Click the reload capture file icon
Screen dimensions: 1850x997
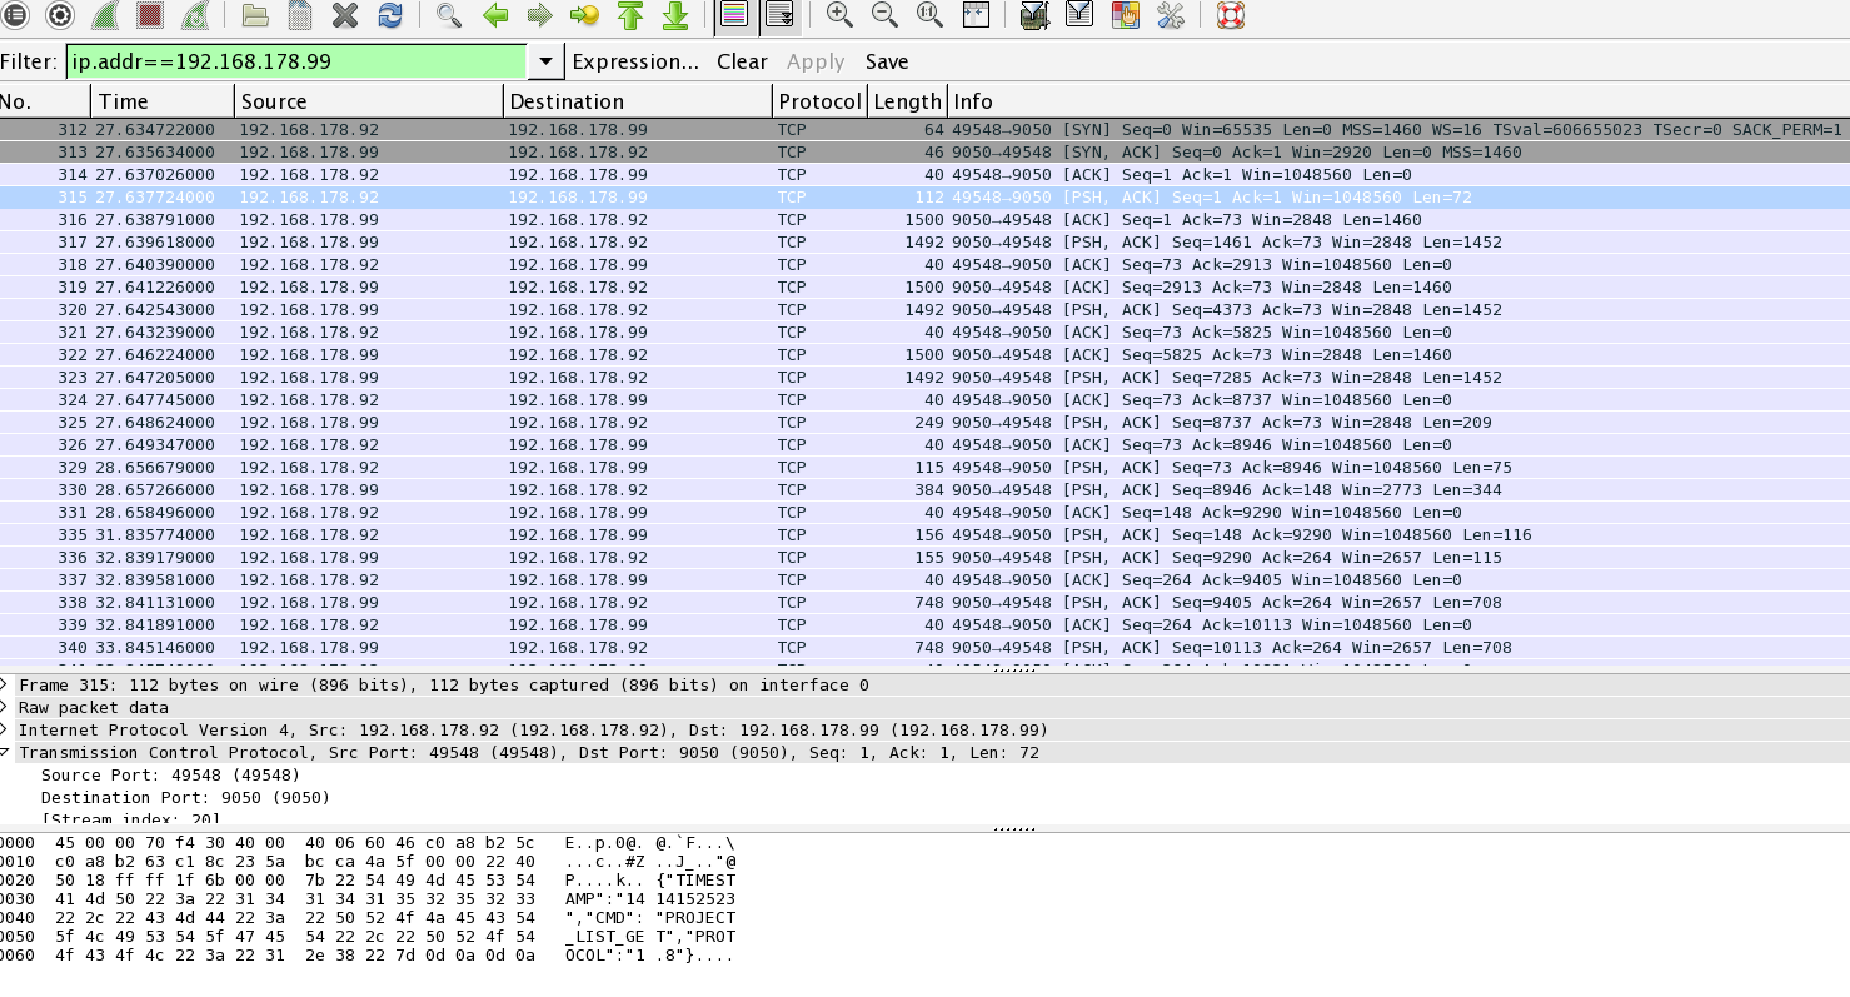pyautogui.click(x=390, y=14)
